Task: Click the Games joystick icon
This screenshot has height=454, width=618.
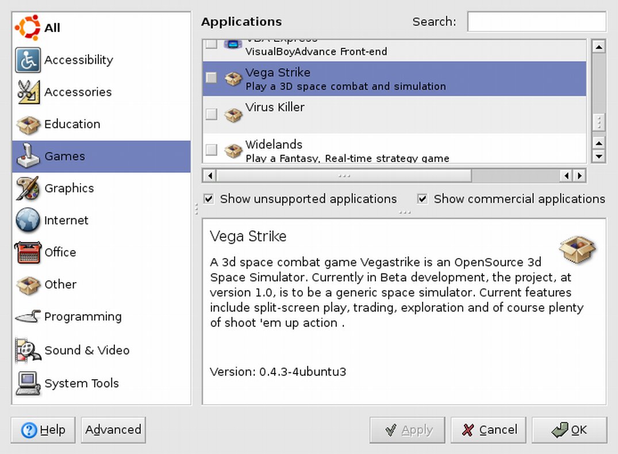Action: [28, 156]
